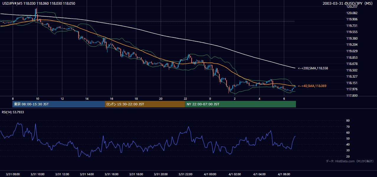377x177 pixels.
Task: Click hour 20 on price chart time axis
Action: click(161, 99)
